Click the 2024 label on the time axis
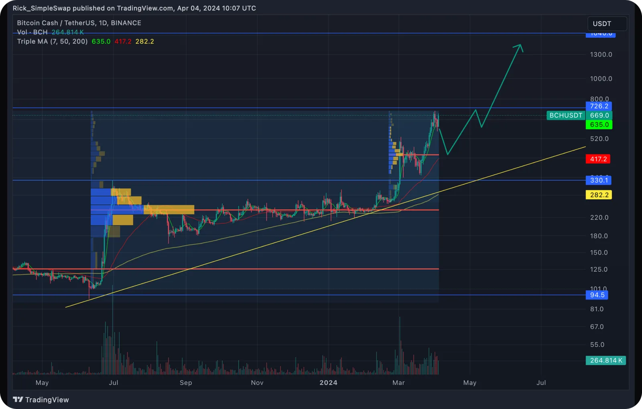The height and width of the screenshot is (409, 642). tap(329, 383)
